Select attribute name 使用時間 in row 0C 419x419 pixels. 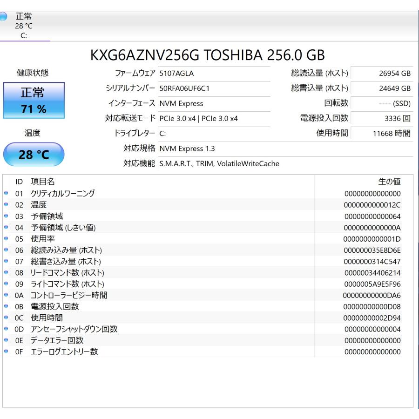tap(47, 318)
